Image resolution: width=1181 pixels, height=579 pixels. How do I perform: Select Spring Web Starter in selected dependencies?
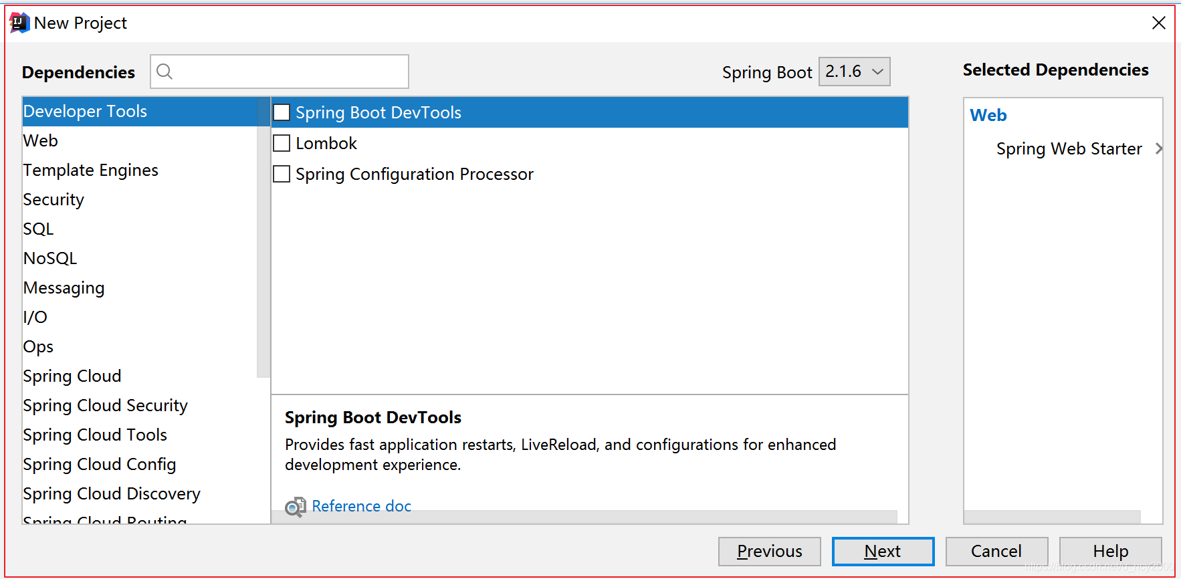coord(1069,148)
